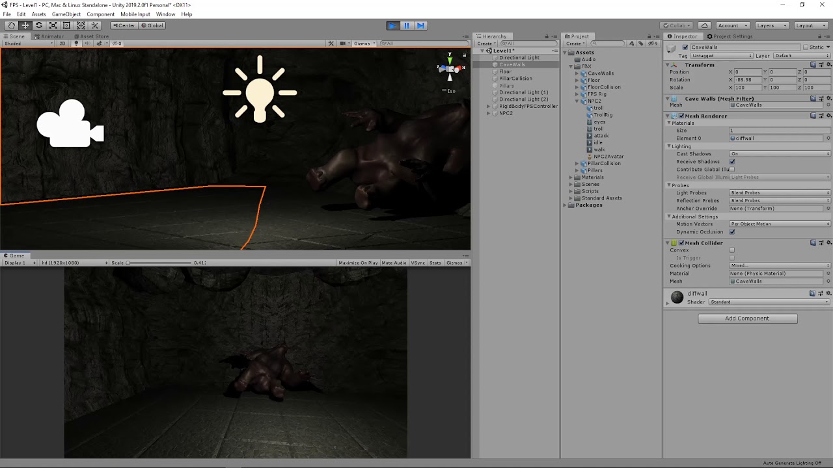Toggle Contribute Global Illumination checkbox

coord(732,170)
